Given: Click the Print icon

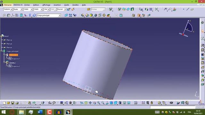Looking at the screenshot, I should point(17,103).
